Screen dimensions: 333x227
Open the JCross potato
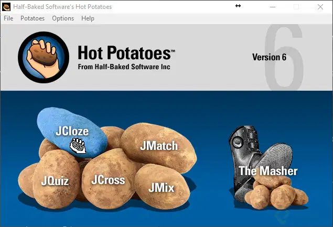109,180
